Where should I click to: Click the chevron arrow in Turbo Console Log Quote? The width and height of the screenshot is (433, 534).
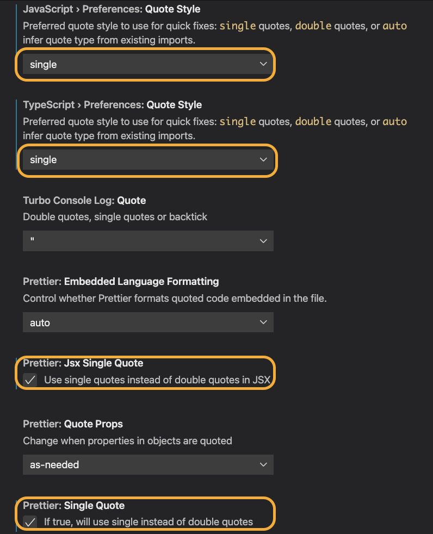point(263,241)
